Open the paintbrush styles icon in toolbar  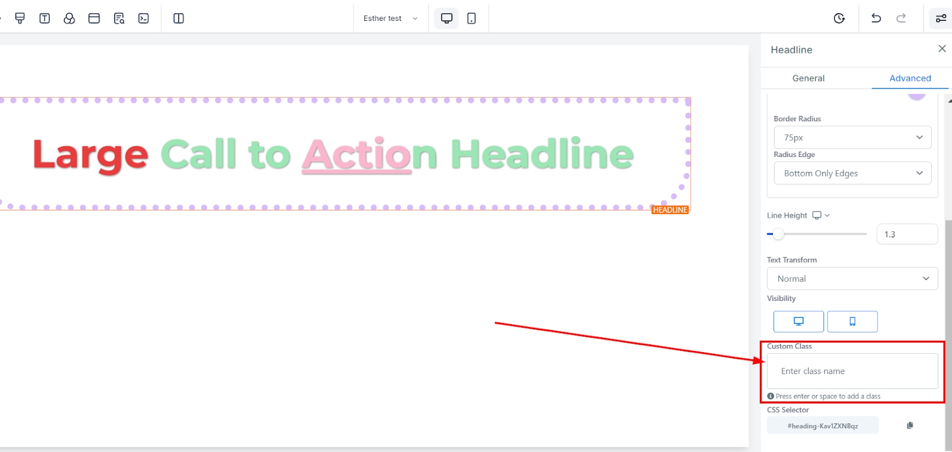pyautogui.click(x=20, y=18)
